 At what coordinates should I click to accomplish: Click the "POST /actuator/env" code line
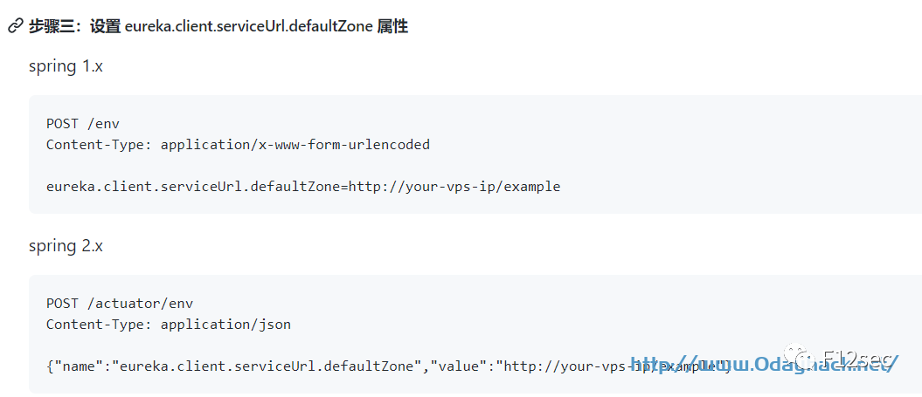coord(120,304)
